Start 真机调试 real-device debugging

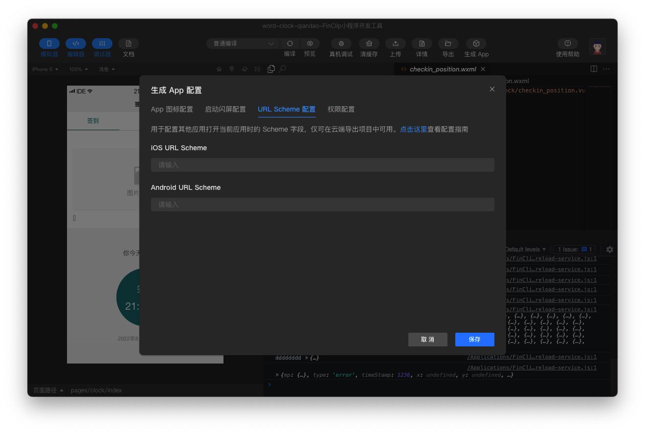(x=341, y=44)
